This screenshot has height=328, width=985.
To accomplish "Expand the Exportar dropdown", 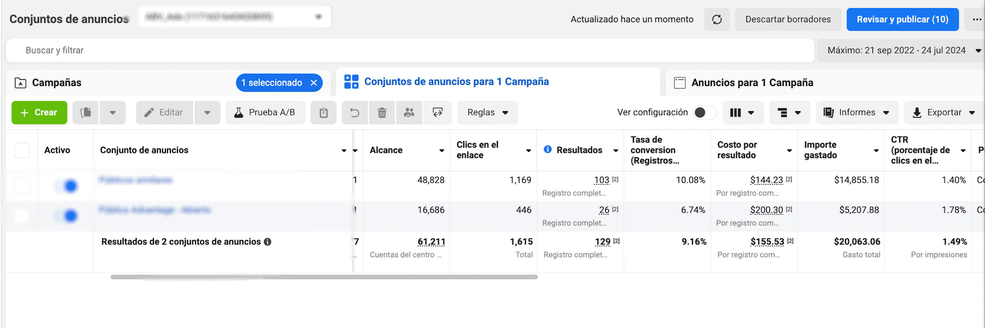I will 944,113.
